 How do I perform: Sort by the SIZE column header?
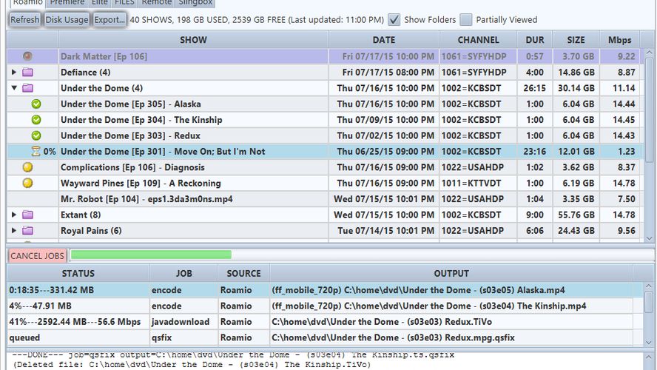click(576, 40)
